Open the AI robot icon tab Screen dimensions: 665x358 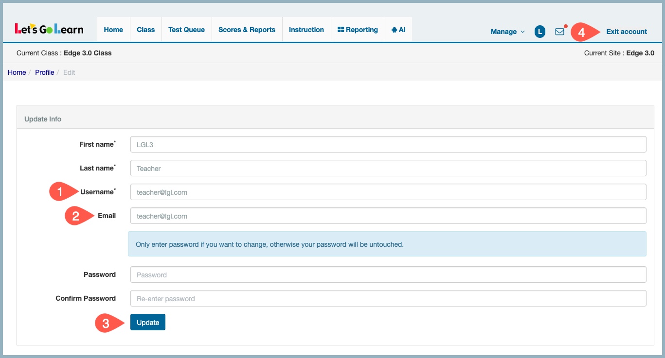[398, 30]
